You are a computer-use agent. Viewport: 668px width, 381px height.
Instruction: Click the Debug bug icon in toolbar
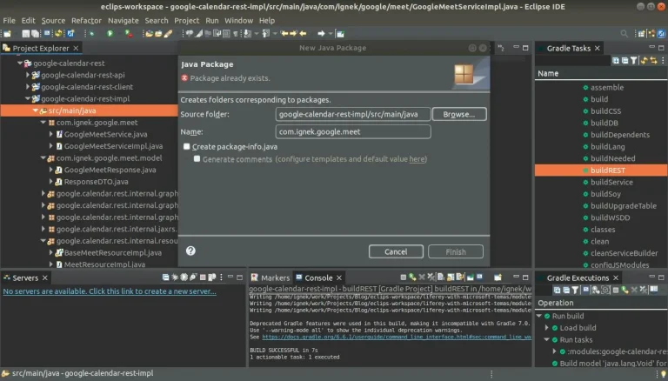[x=91, y=33]
